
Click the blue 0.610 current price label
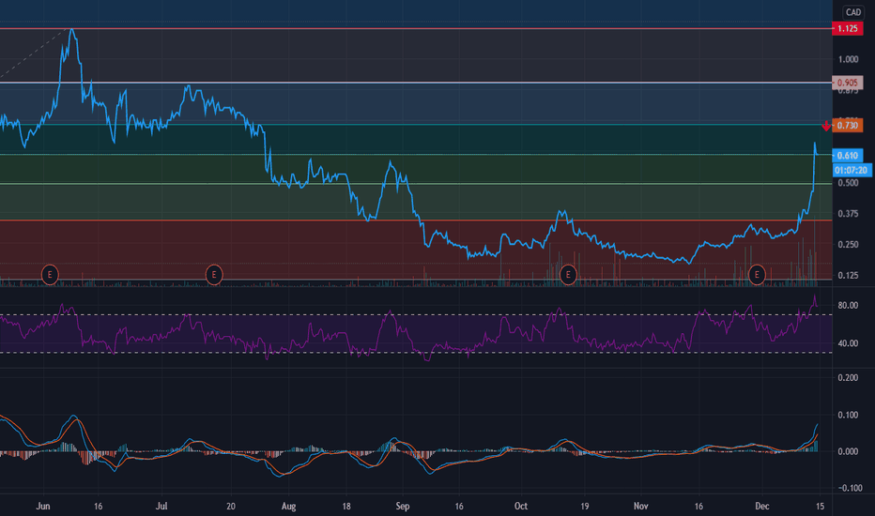pyautogui.click(x=848, y=156)
